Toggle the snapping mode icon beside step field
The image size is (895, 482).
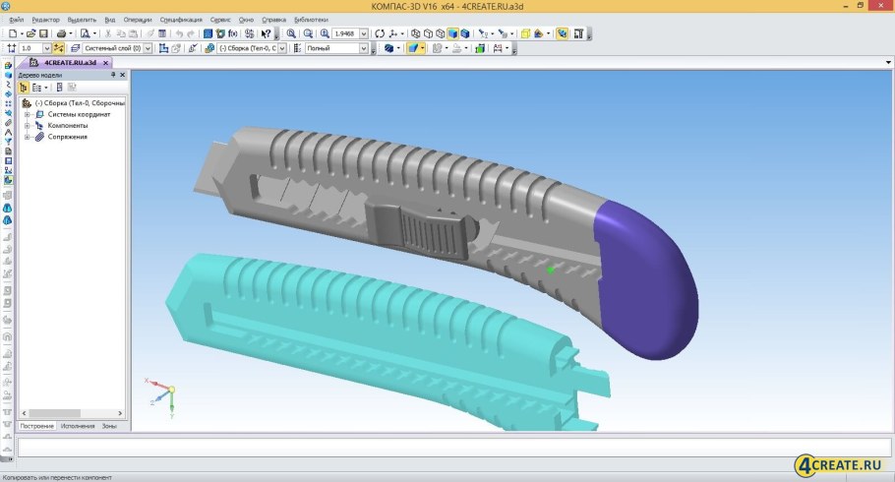pos(58,48)
